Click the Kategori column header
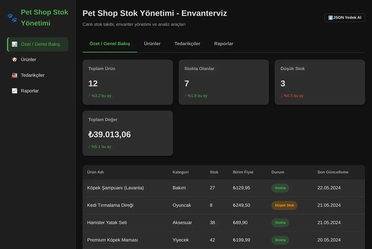Screen dimensions: 372x249 [180, 172]
